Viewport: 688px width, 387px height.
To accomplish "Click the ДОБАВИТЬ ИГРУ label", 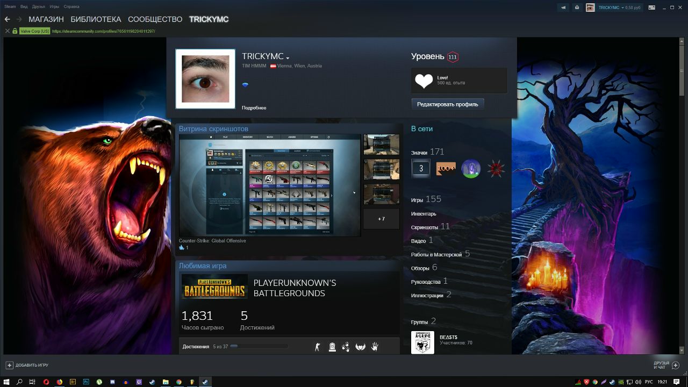I will (x=32, y=365).
